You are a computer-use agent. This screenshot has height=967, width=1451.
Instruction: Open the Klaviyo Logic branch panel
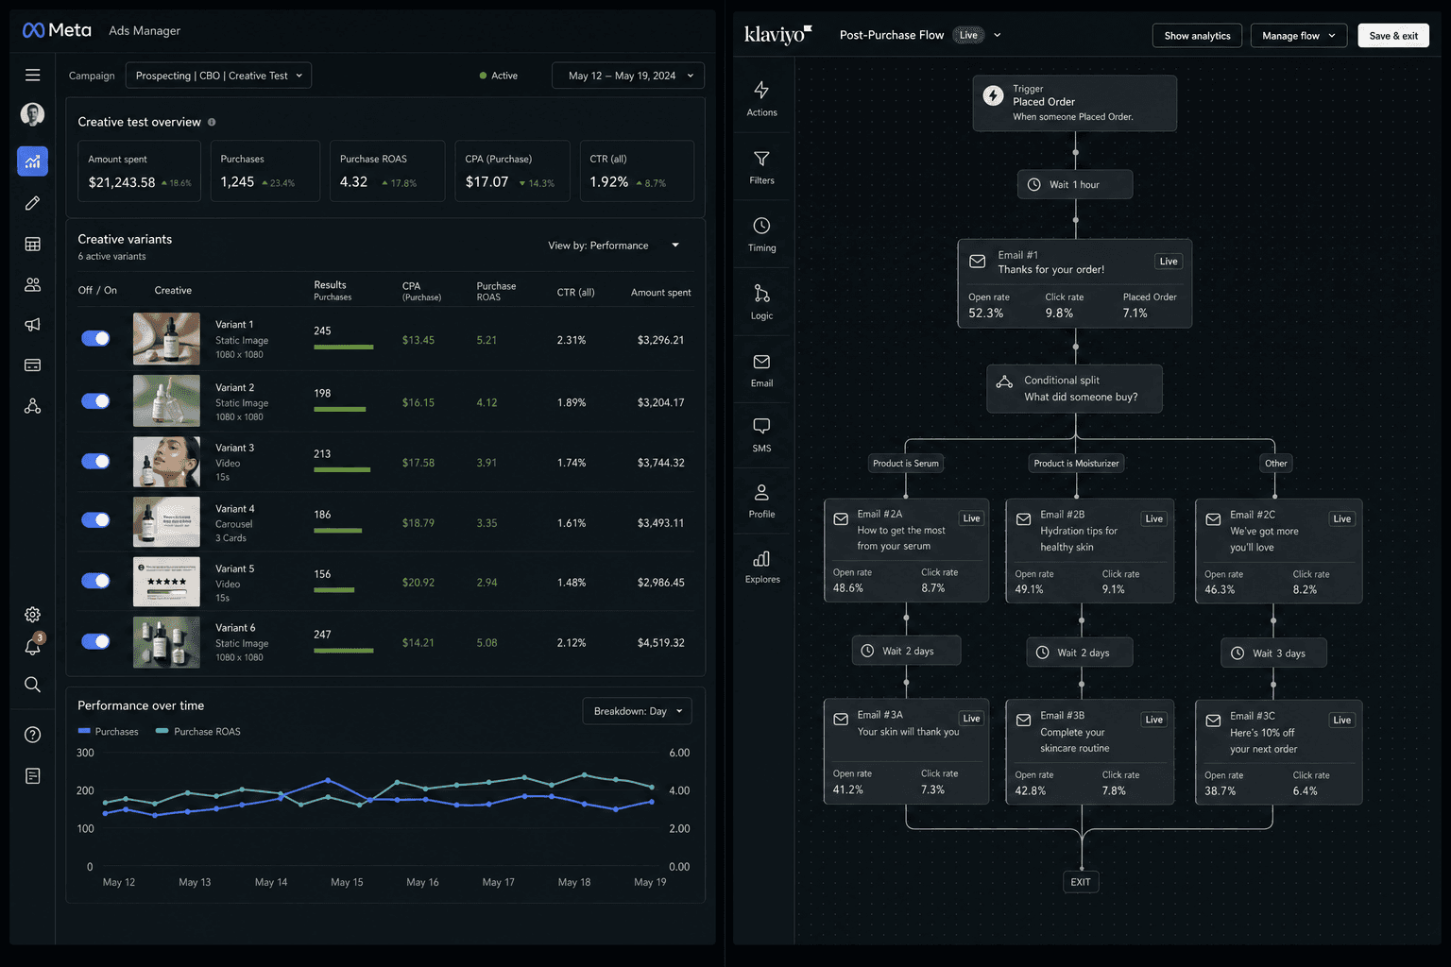[761, 302]
